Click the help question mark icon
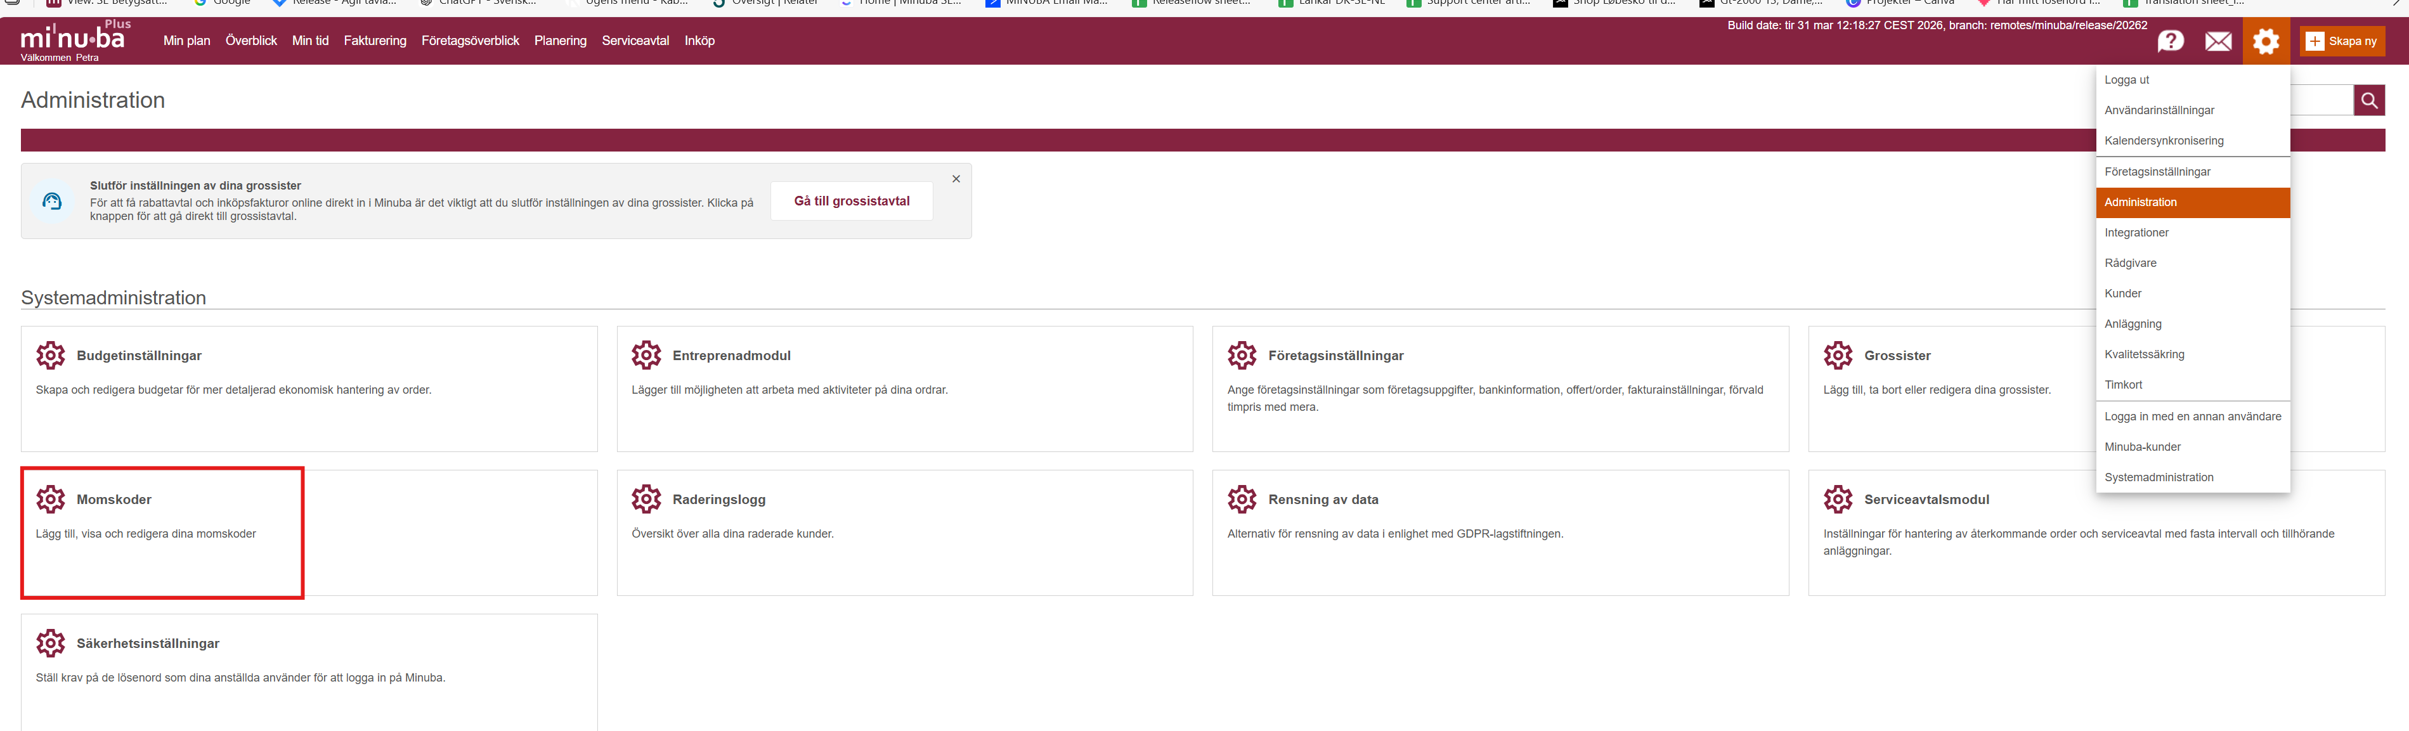The image size is (2409, 731). point(2169,41)
